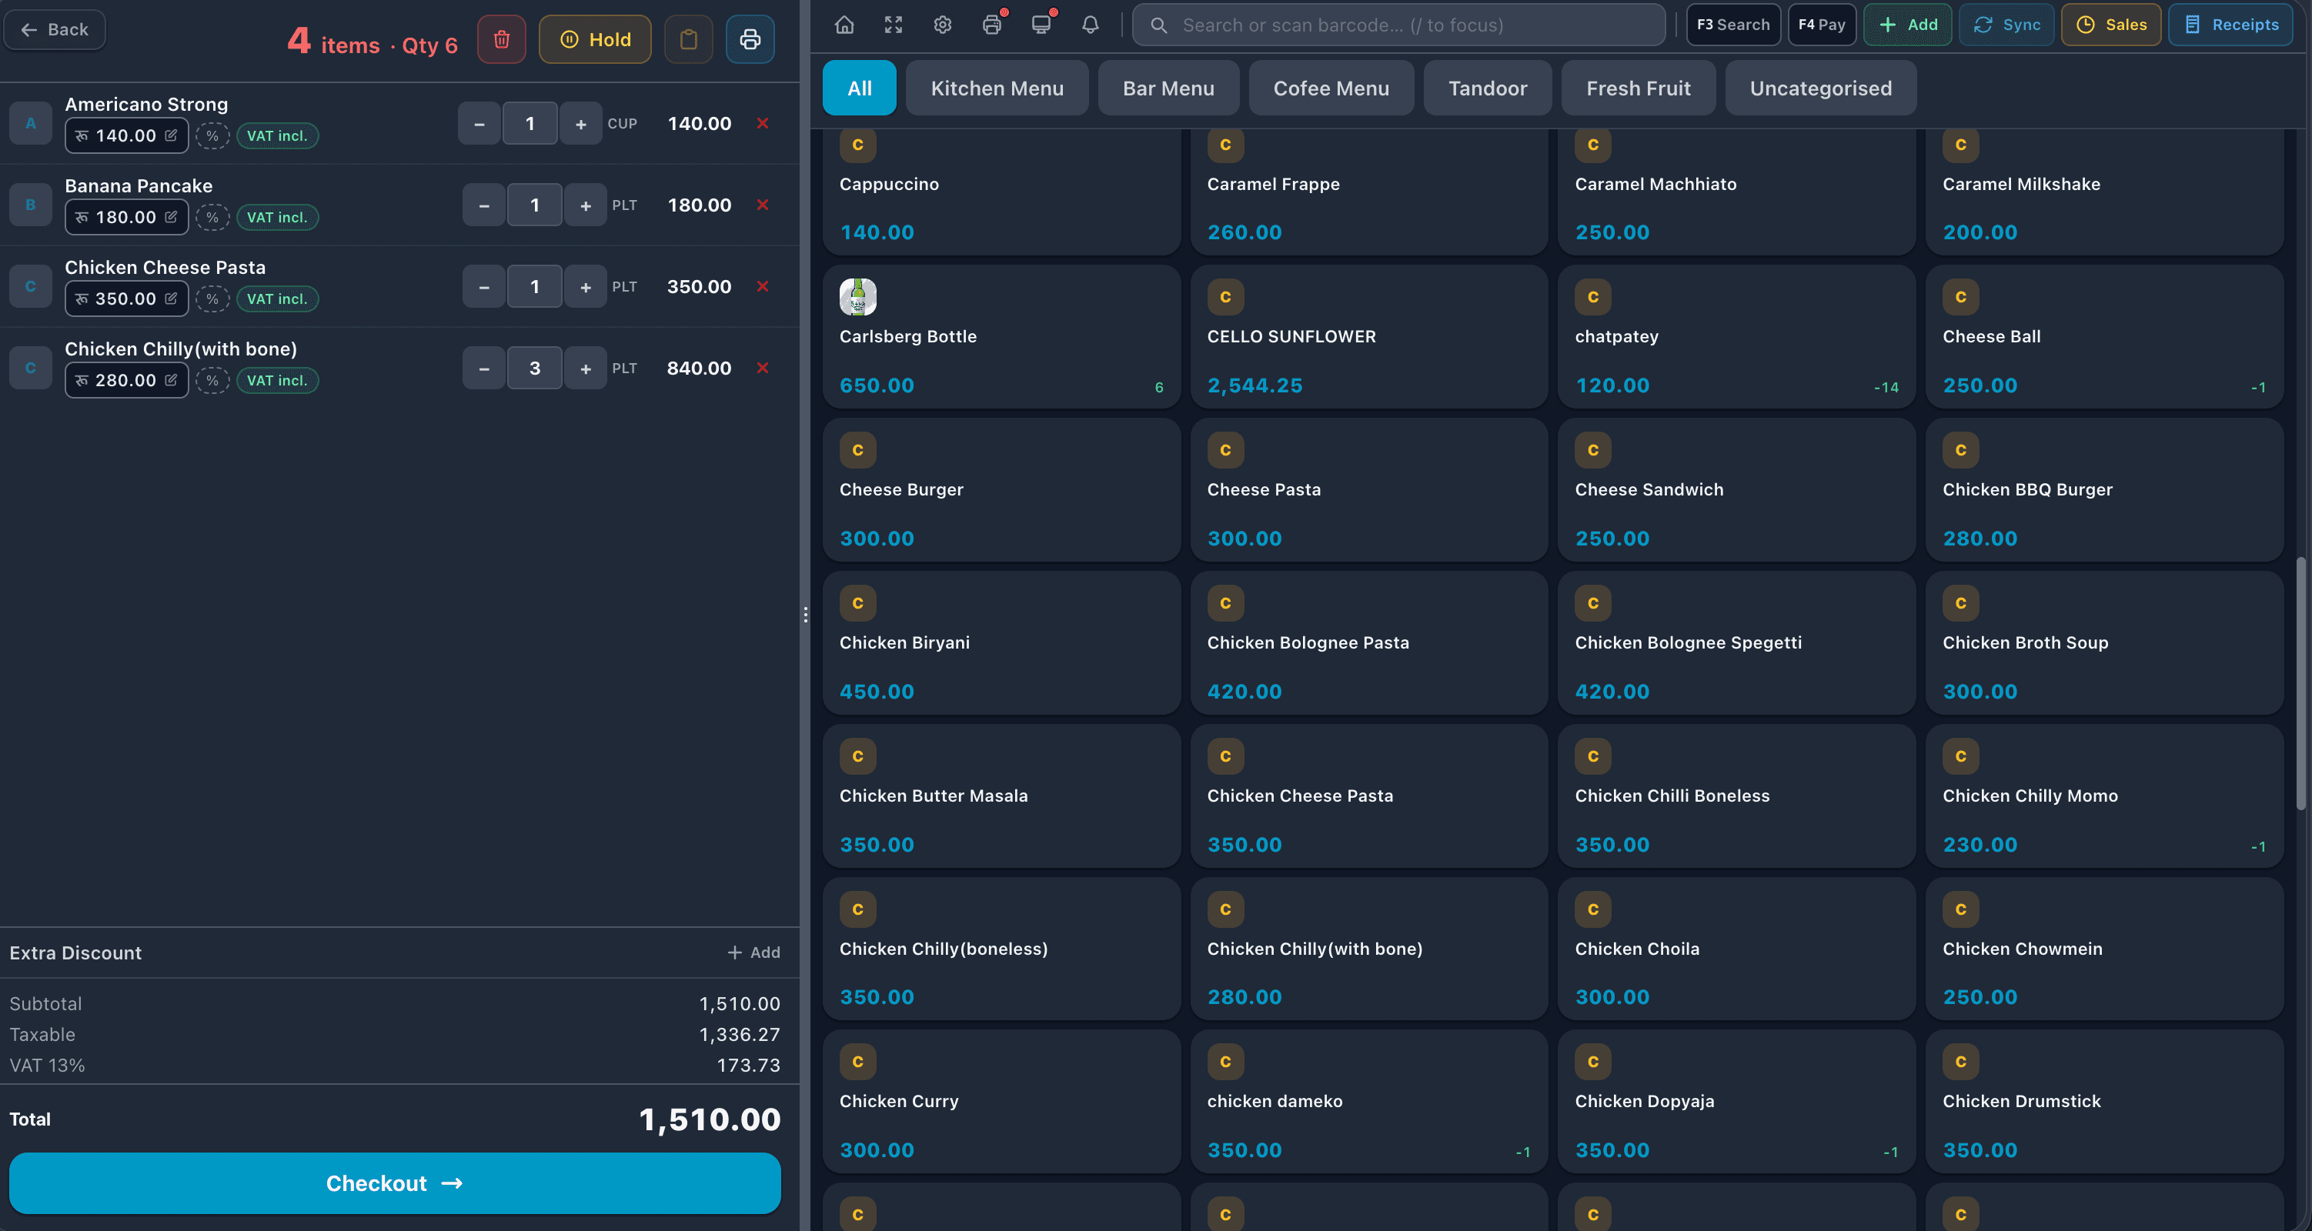
Task: Open the home icon in top toolbar
Action: [844, 25]
